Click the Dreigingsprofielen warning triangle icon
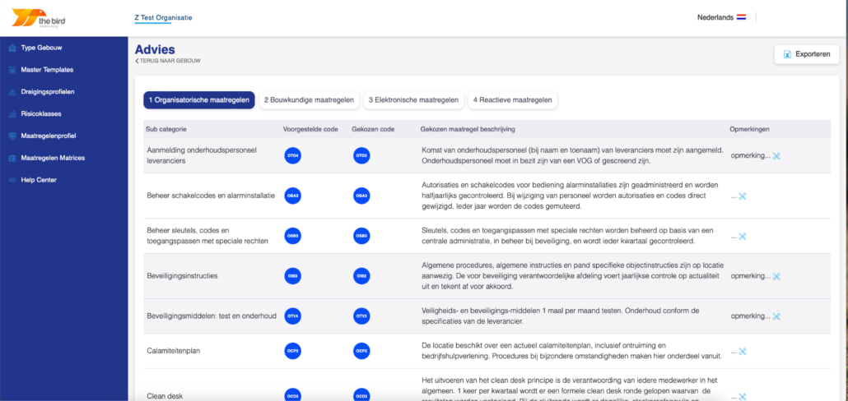The width and height of the screenshot is (848, 401). pyautogui.click(x=12, y=92)
